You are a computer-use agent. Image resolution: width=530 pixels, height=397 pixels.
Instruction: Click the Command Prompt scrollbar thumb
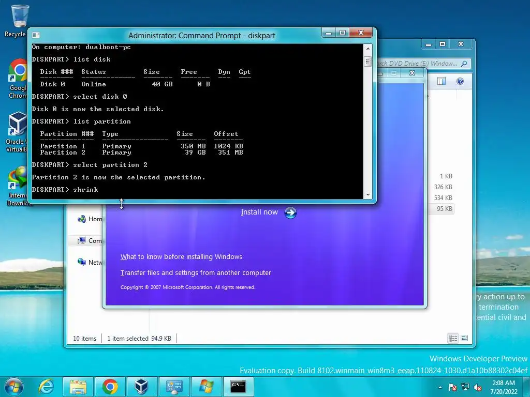click(x=368, y=62)
